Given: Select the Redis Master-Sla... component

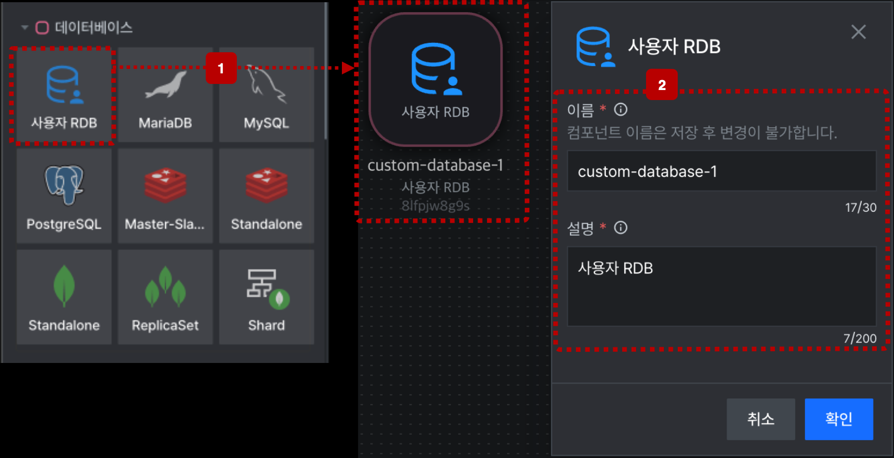Looking at the screenshot, I should [165, 196].
